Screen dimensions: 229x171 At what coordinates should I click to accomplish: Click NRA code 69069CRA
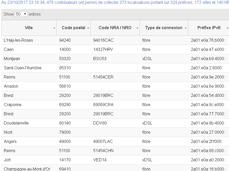(x=103, y=105)
